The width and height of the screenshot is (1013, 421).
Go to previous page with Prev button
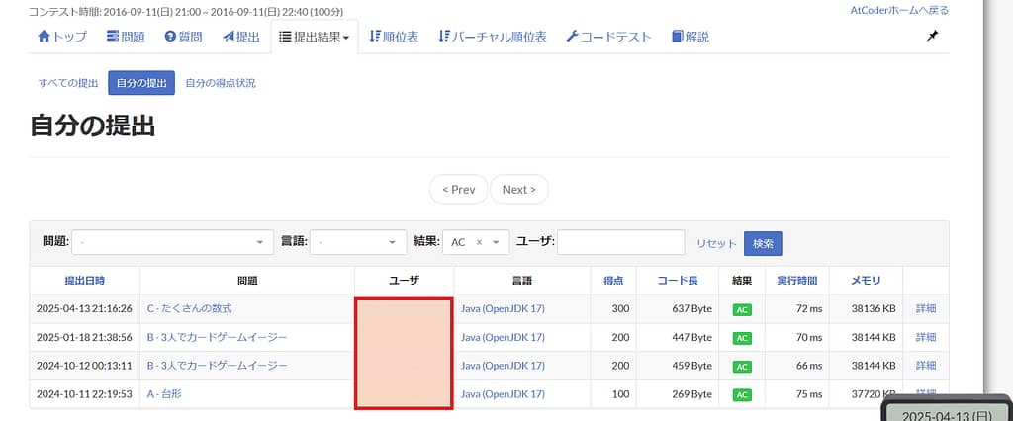459,189
